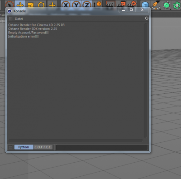
Task: Toggle Y axis lock
Action: (76, 4)
